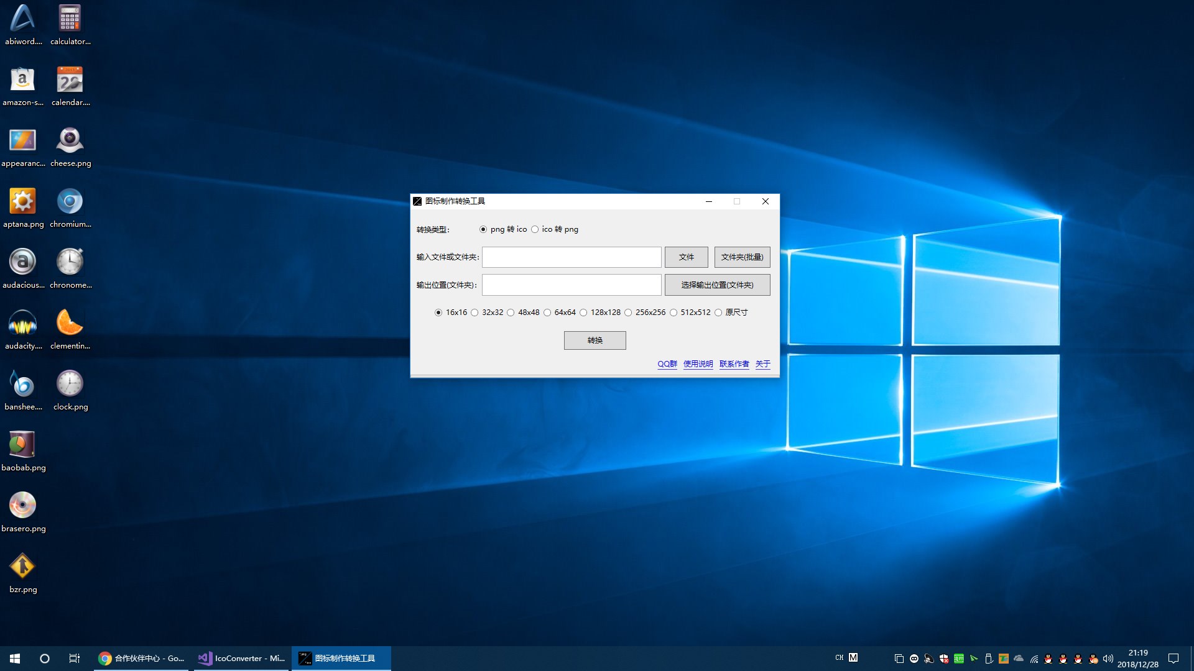Select the aptana.png gear desktop icon
The width and height of the screenshot is (1194, 671).
(x=23, y=202)
